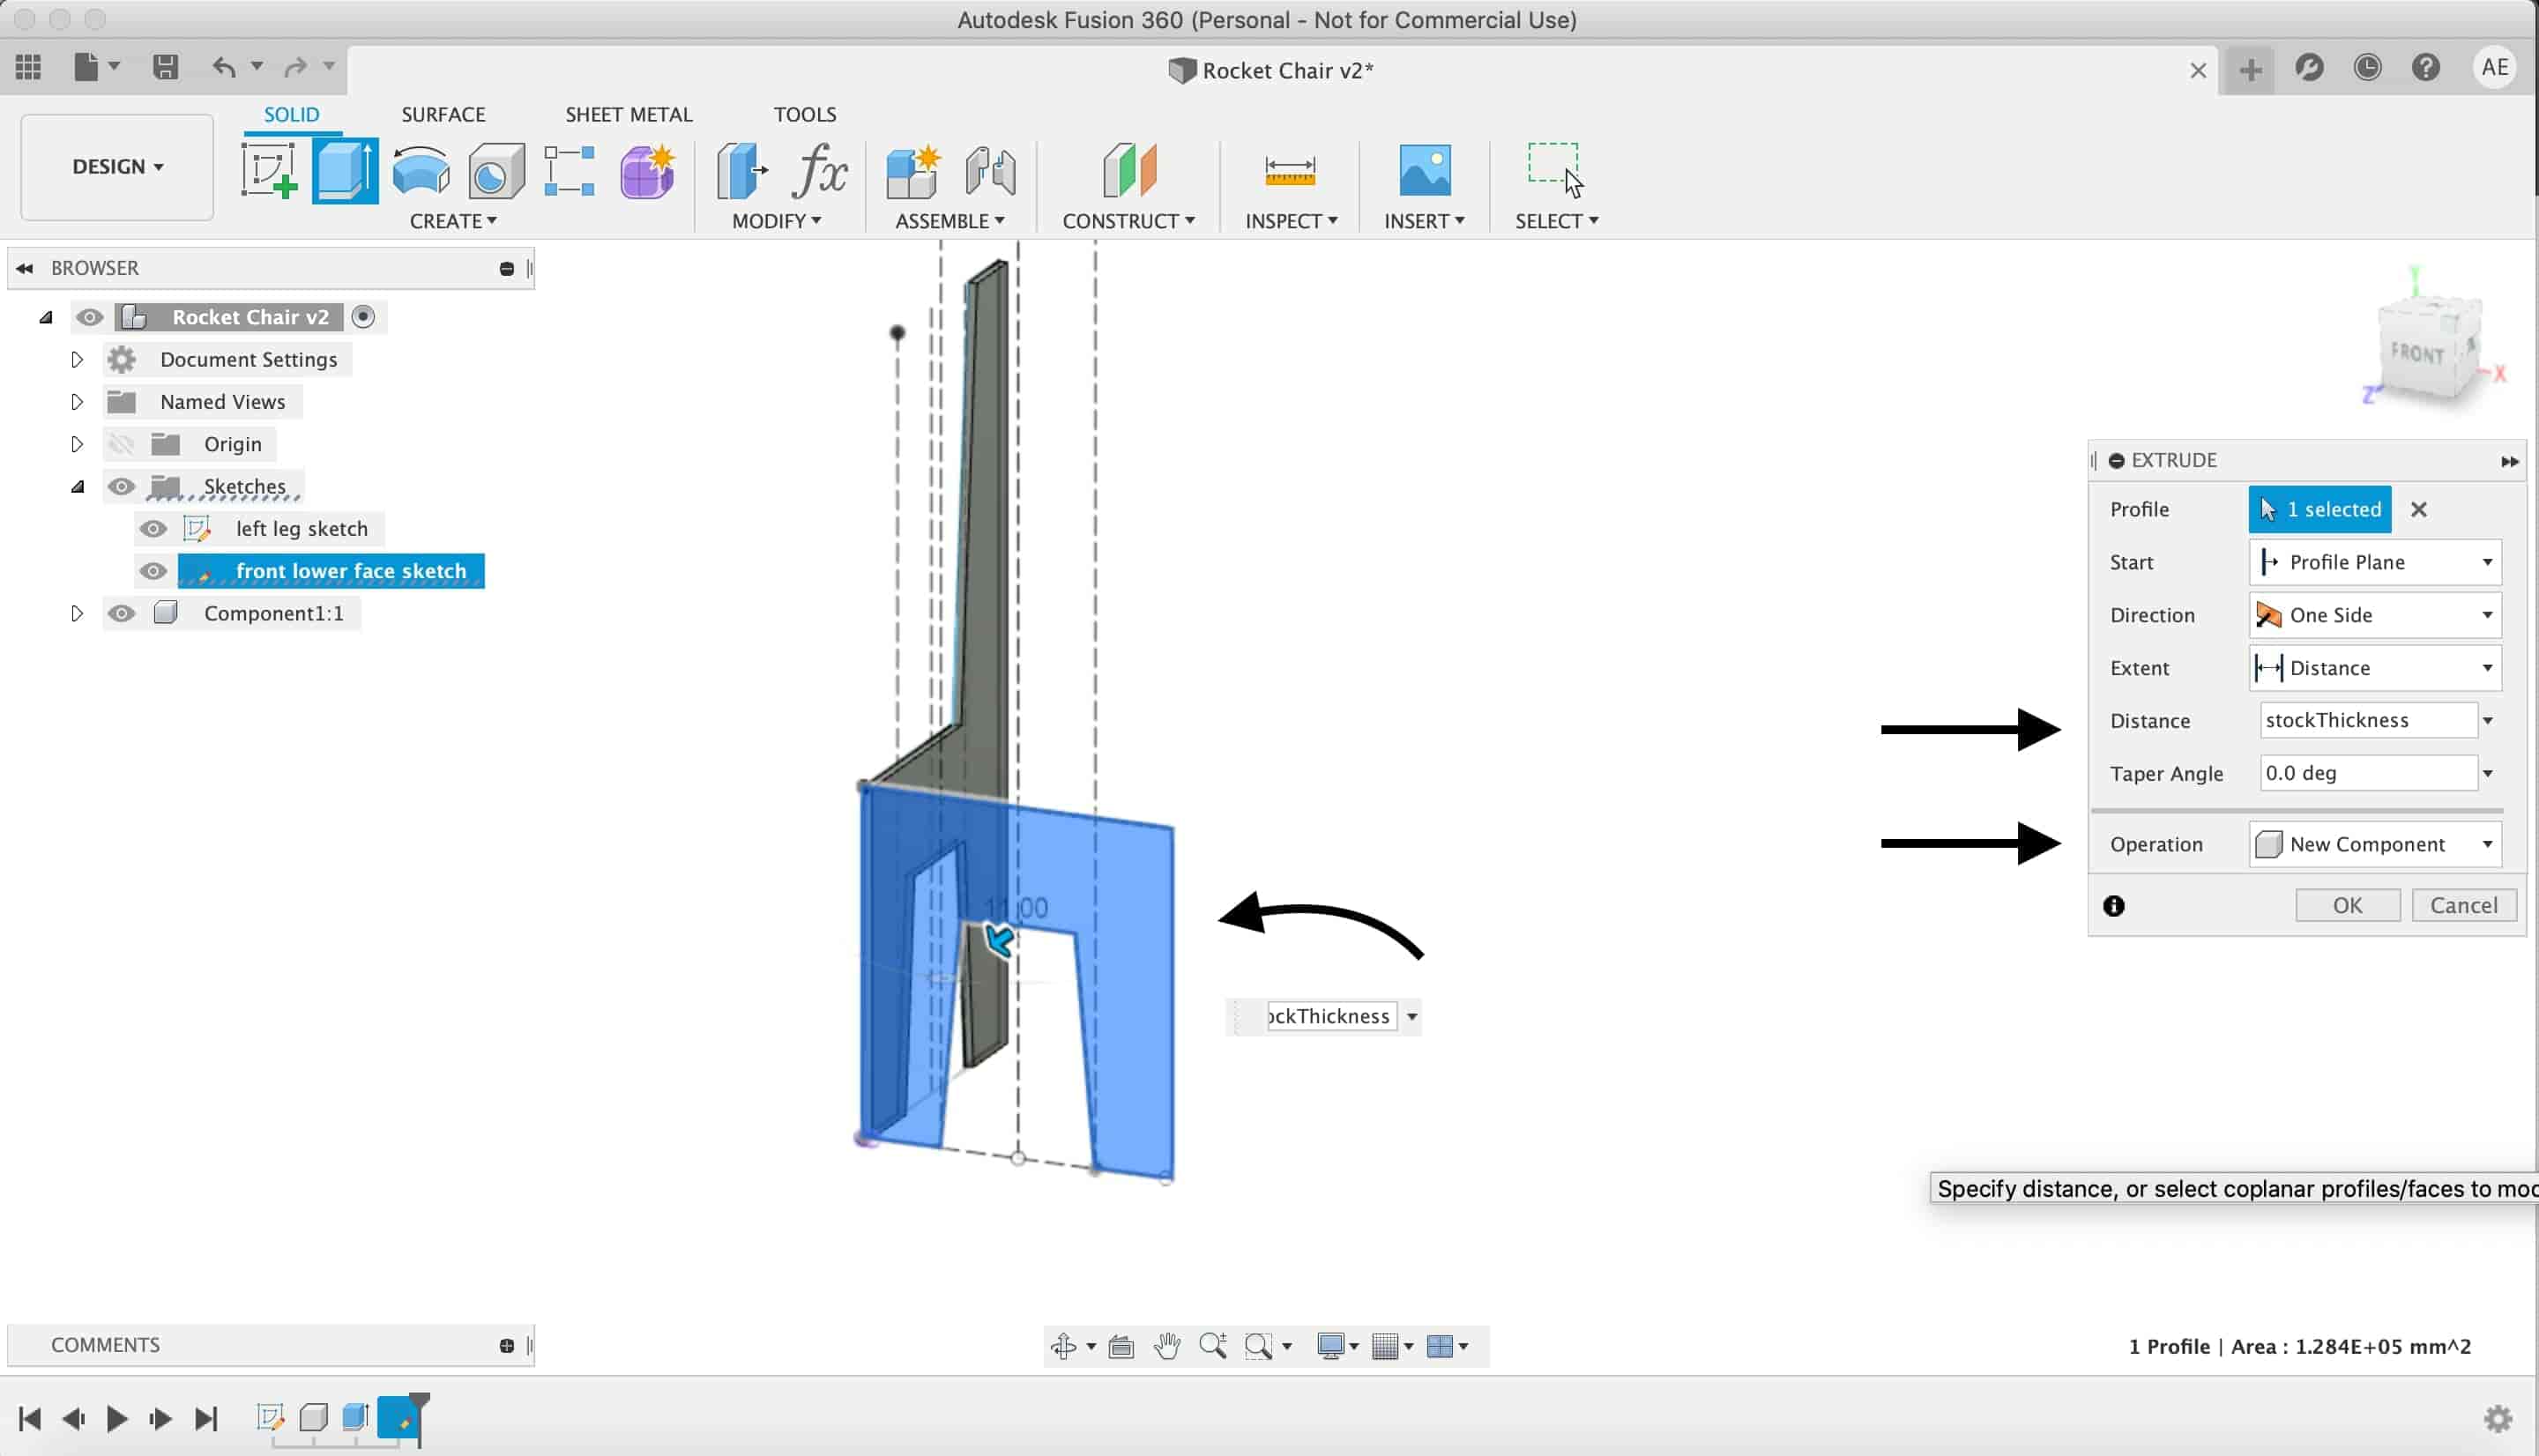Click the FRONT face of ViewCube
This screenshot has width=2539, height=1456.
pyautogui.click(x=2417, y=353)
